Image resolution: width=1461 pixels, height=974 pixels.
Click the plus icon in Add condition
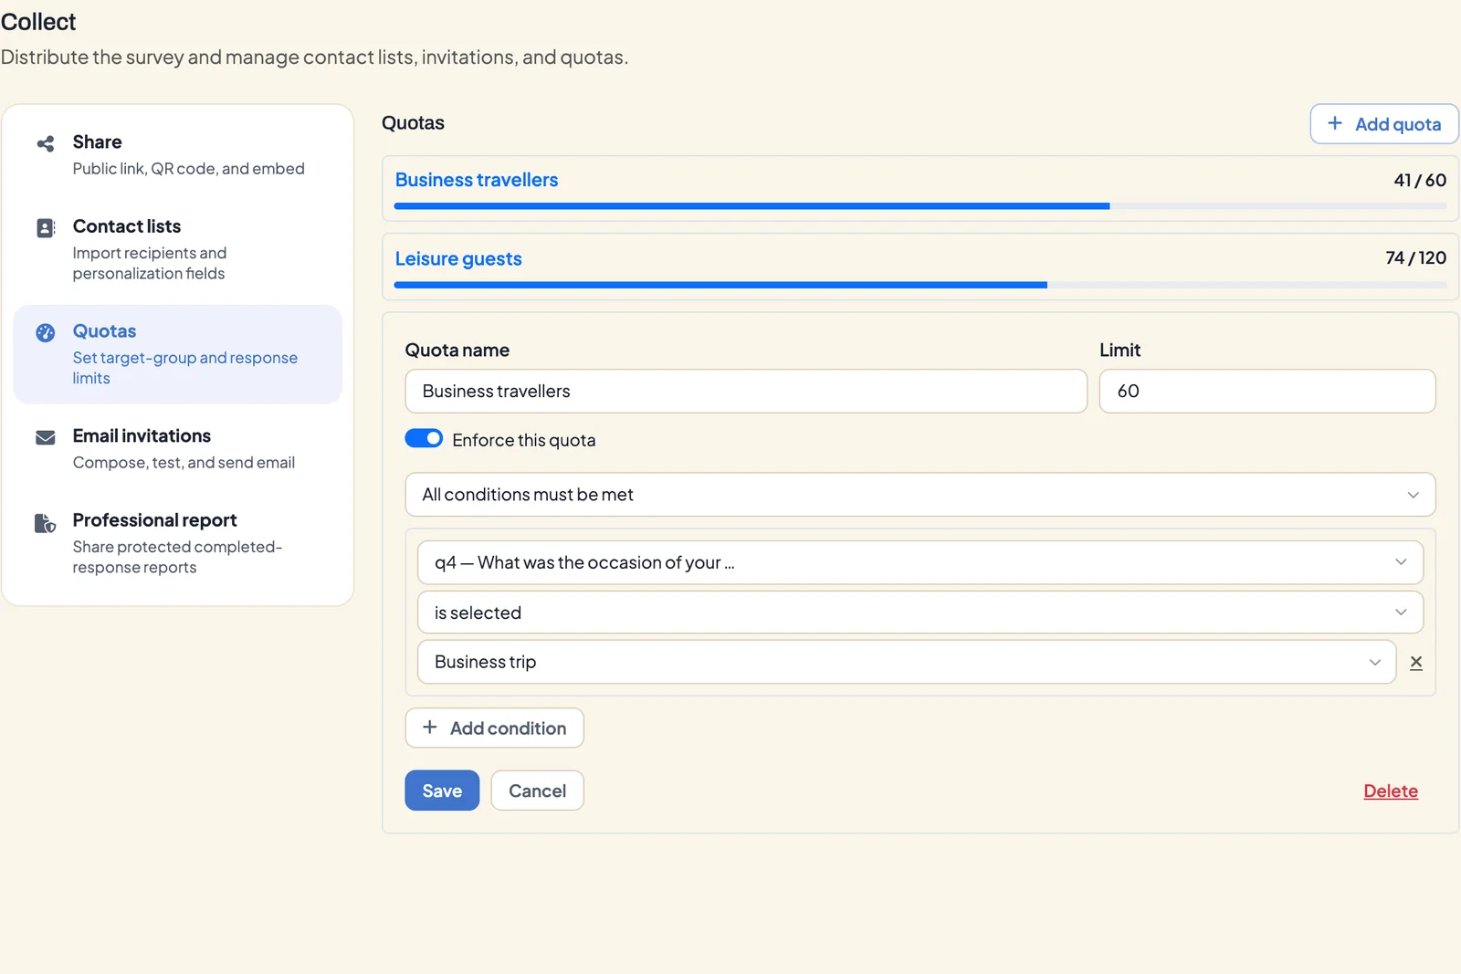tap(430, 728)
